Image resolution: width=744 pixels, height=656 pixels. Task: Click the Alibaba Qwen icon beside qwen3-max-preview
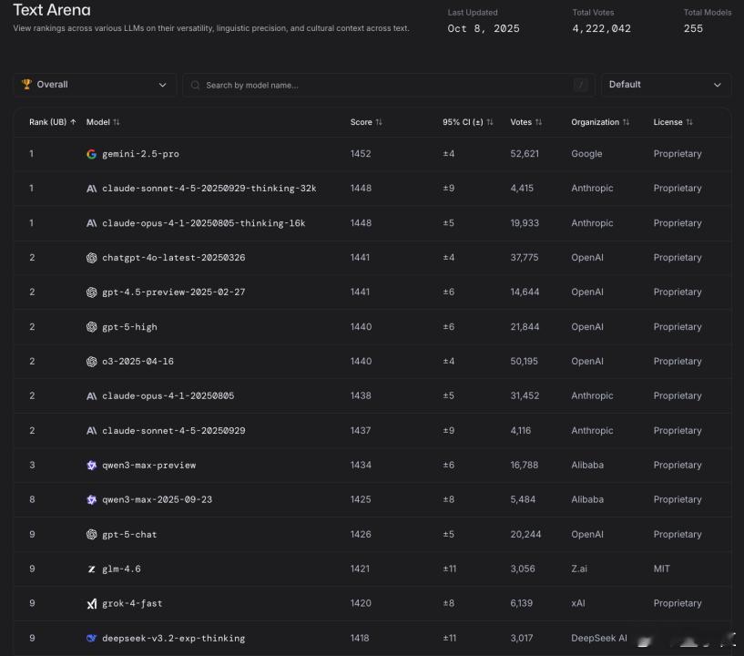(91, 466)
